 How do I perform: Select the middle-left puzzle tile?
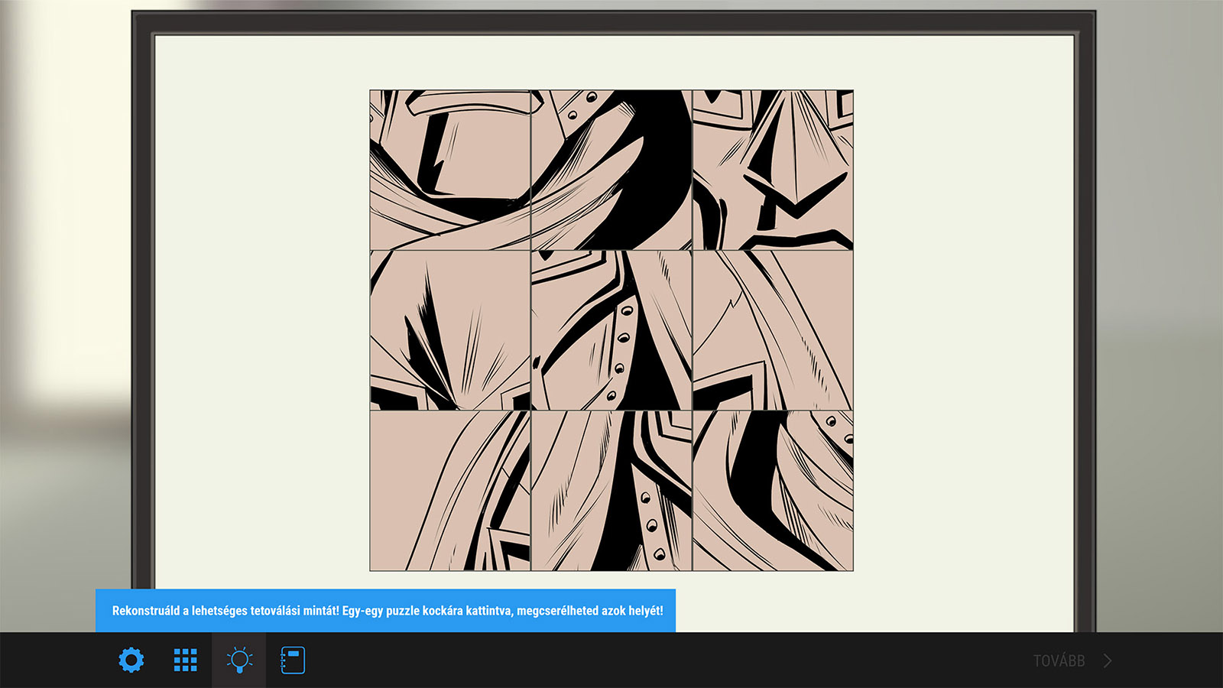pos(450,330)
